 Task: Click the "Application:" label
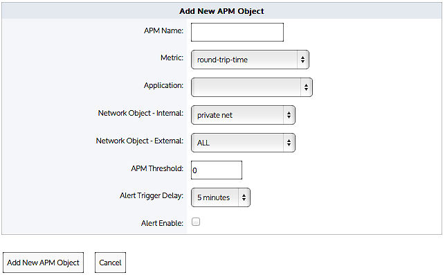point(163,85)
